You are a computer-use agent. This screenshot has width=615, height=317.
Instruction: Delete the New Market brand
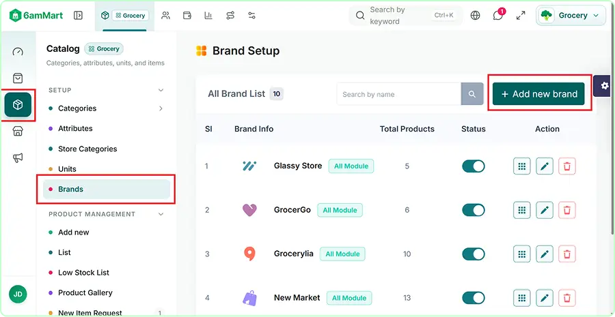(x=566, y=298)
